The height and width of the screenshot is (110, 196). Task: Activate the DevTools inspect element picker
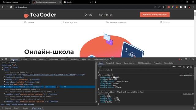point(2,59)
